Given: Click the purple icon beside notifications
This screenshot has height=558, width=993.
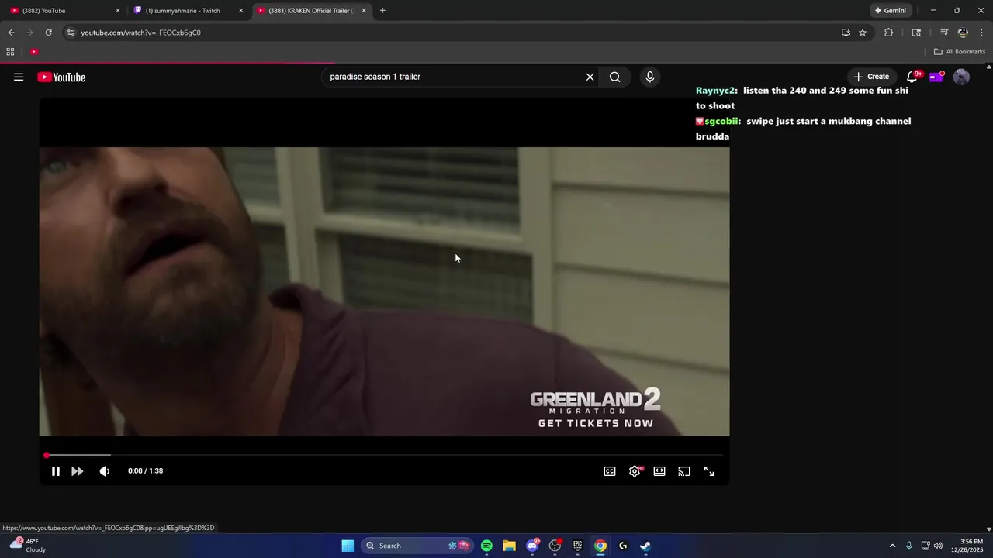Looking at the screenshot, I should tap(936, 77).
